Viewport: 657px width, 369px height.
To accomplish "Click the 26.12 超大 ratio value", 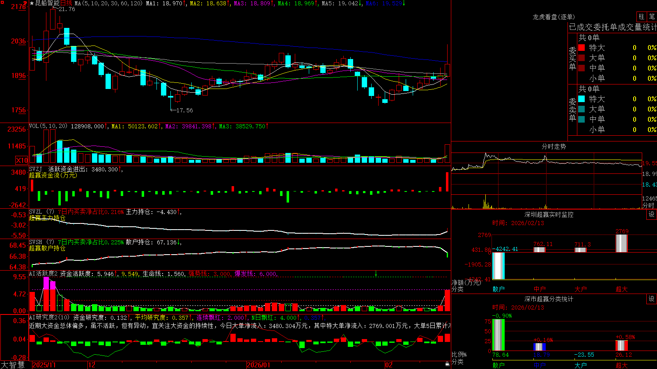I will [x=624, y=355].
